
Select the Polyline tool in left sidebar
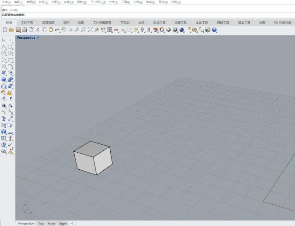pos(4,47)
